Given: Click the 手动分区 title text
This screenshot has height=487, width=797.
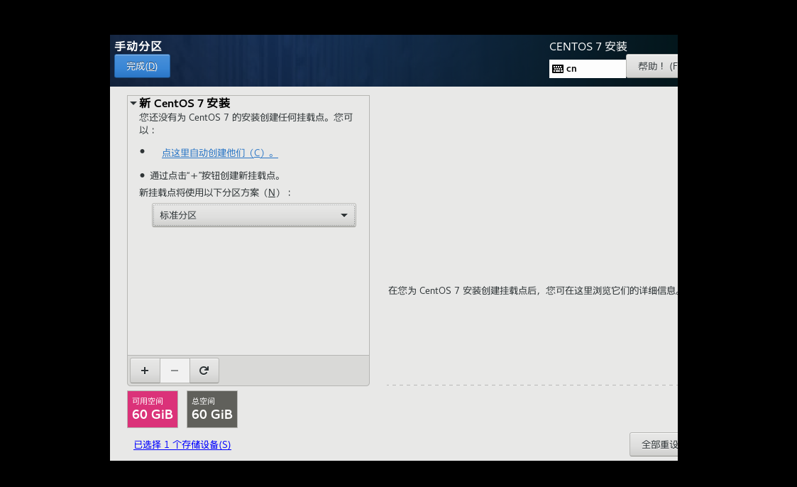Looking at the screenshot, I should [138, 46].
